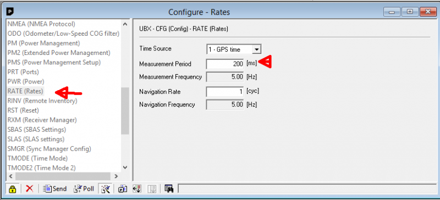Image resolution: width=440 pixels, height=200 pixels.
Task: Click the status text box in toolbar
Action: pos(307,189)
